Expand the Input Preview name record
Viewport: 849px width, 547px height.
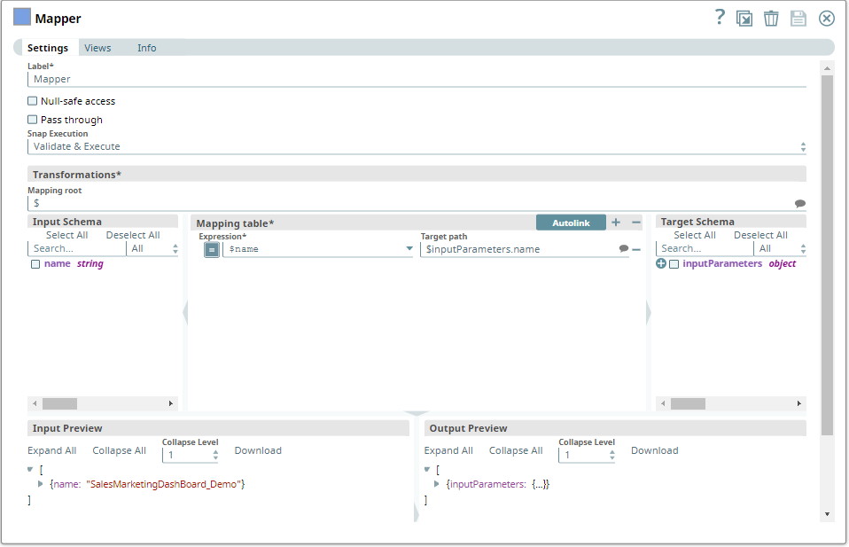[x=40, y=484]
